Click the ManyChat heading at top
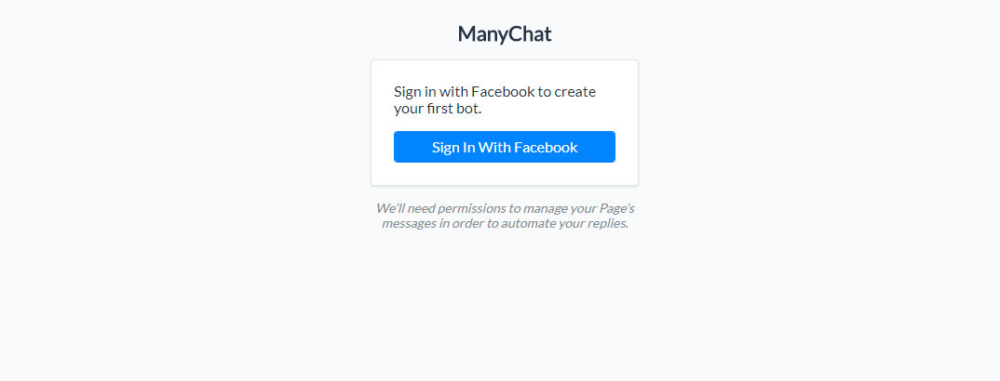The width and height of the screenshot is (1000, 381). pyautogui.click(x=504, y=33)
